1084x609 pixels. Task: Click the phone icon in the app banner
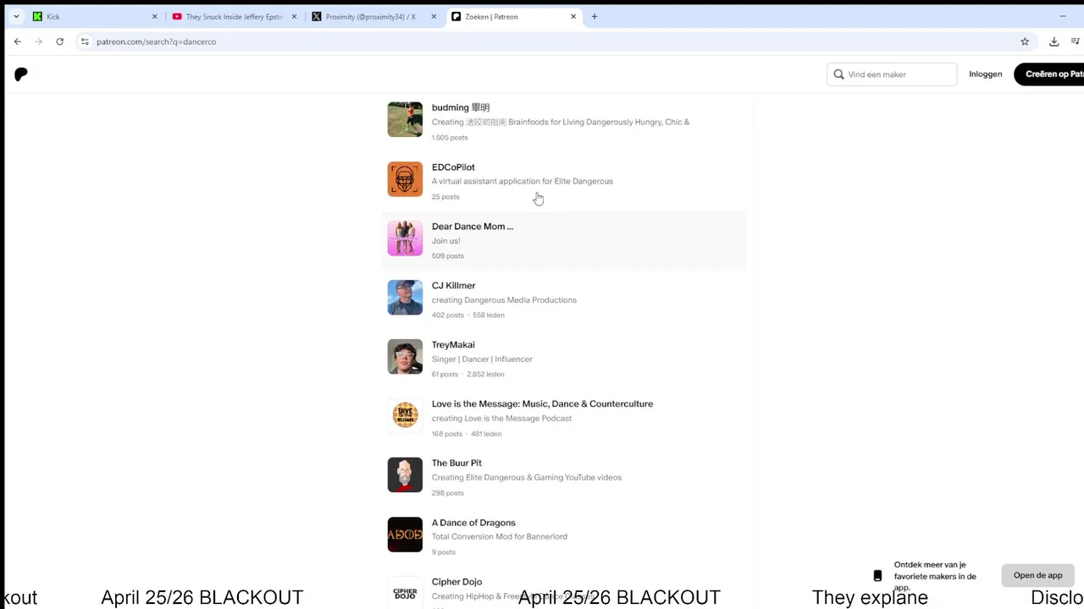[x=877, y=575]
